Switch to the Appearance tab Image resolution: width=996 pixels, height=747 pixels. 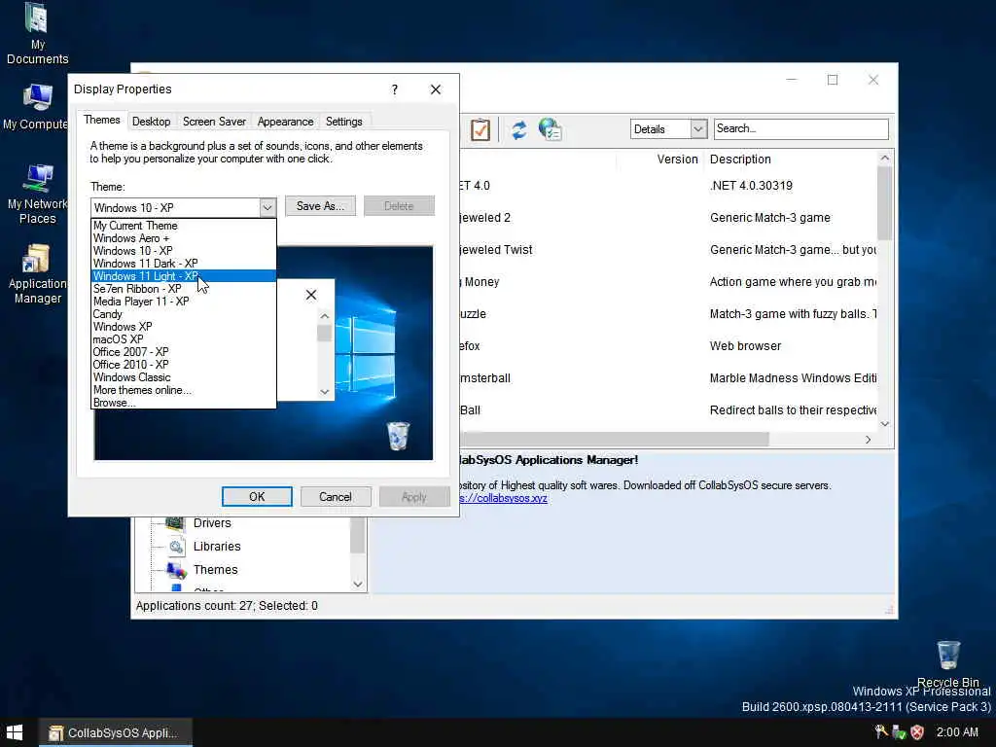(x=285, y=122)
